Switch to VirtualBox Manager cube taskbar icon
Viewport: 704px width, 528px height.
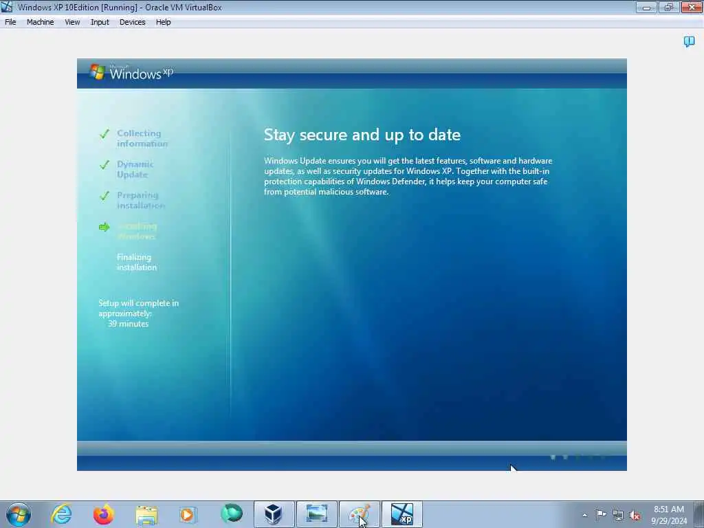[x=274, y=514]
